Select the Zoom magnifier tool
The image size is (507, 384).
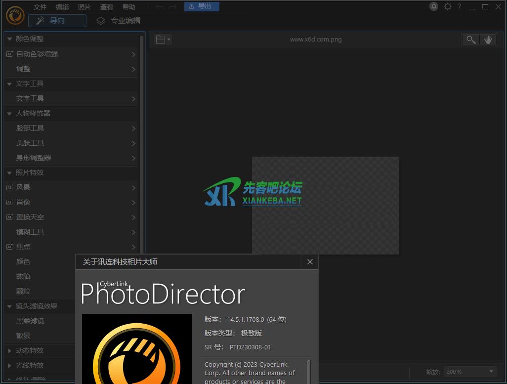pos(470,39)
